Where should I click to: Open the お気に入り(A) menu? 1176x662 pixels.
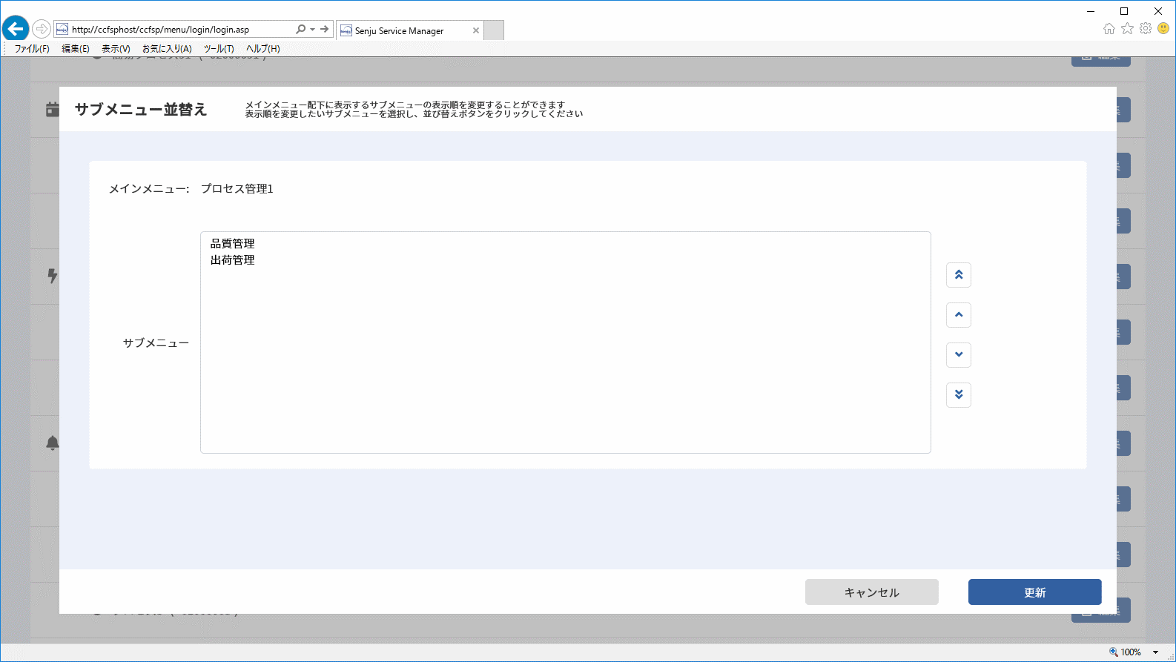pos(167,49)
